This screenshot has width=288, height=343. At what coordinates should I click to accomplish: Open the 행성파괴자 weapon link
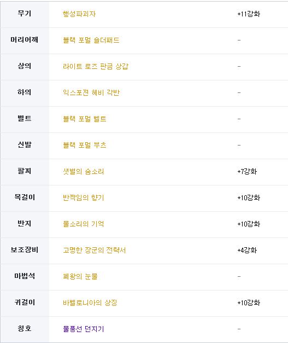(x=79, y=14)
